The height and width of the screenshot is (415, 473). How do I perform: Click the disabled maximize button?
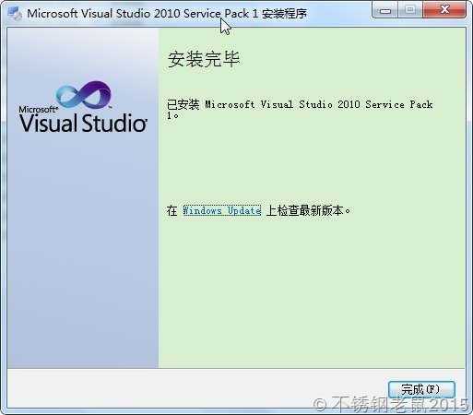pos(410,10)
